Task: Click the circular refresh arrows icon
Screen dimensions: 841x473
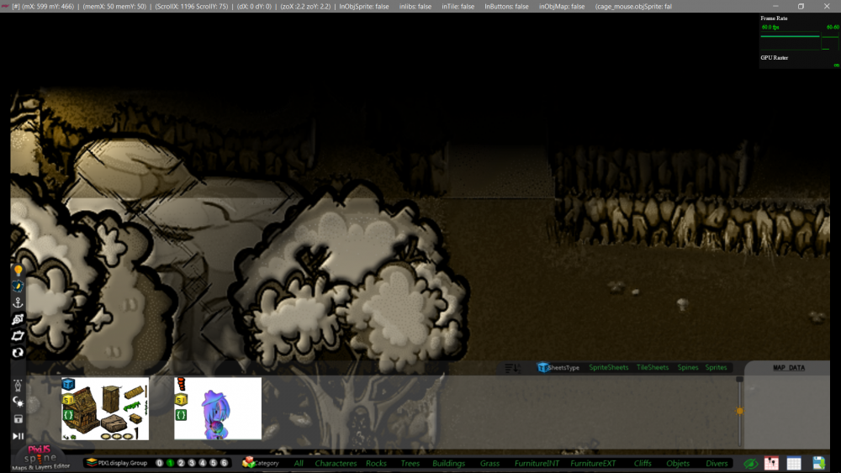Action: [x=18, y=353]
